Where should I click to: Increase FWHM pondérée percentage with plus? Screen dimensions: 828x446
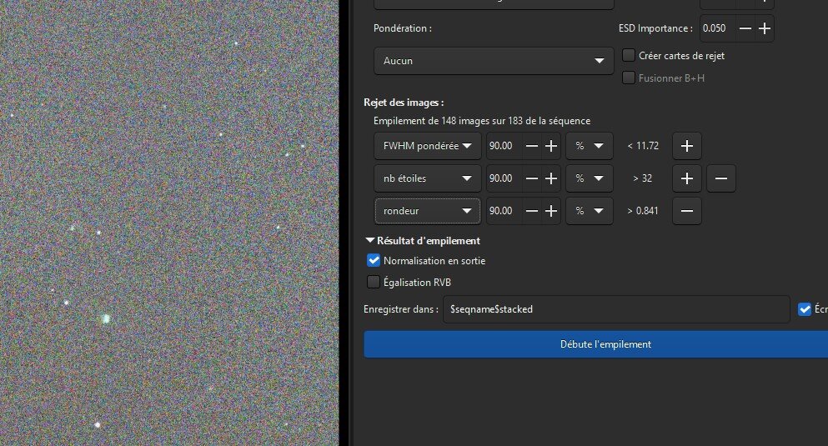point(551,146)
